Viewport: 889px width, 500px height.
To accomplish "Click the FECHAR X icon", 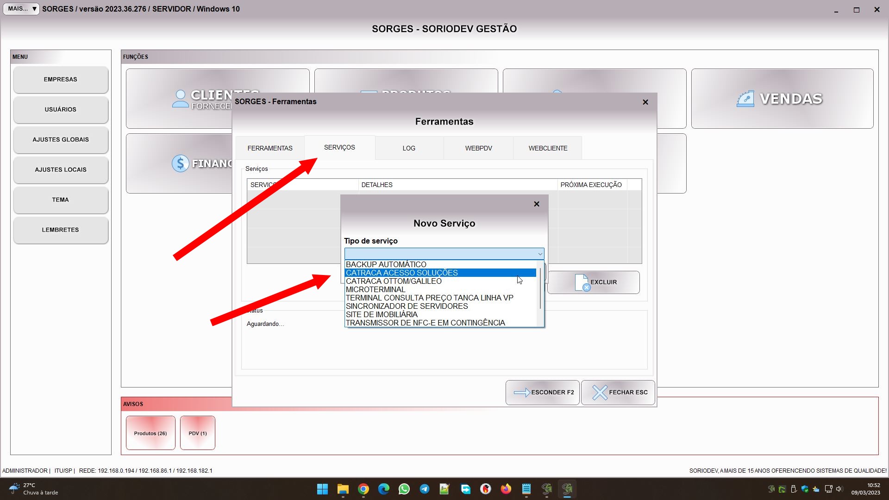I will (x=600, y=393).
